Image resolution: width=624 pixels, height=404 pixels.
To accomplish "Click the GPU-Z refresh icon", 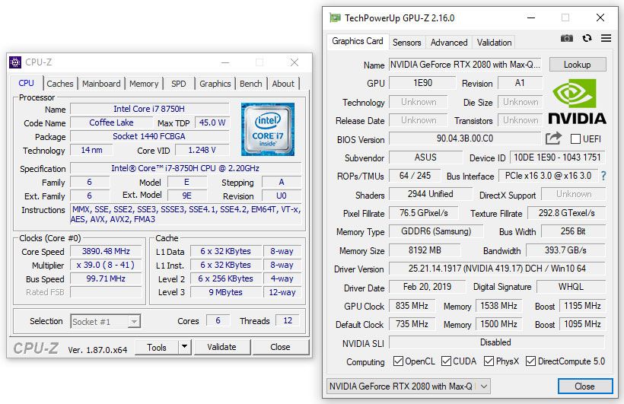I will (x=587, y=38).
